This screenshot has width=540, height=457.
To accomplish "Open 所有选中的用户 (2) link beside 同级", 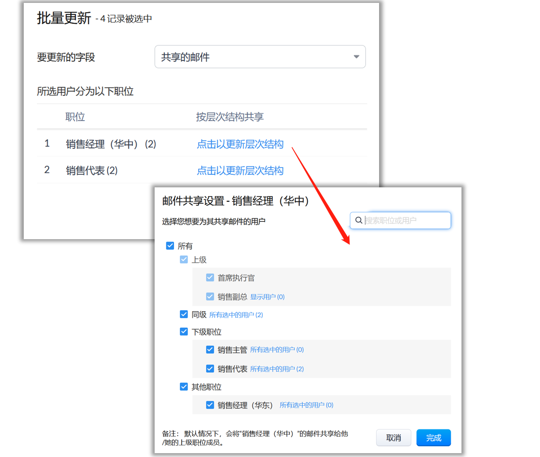I will pyautogui.click(x=236, y=315).
